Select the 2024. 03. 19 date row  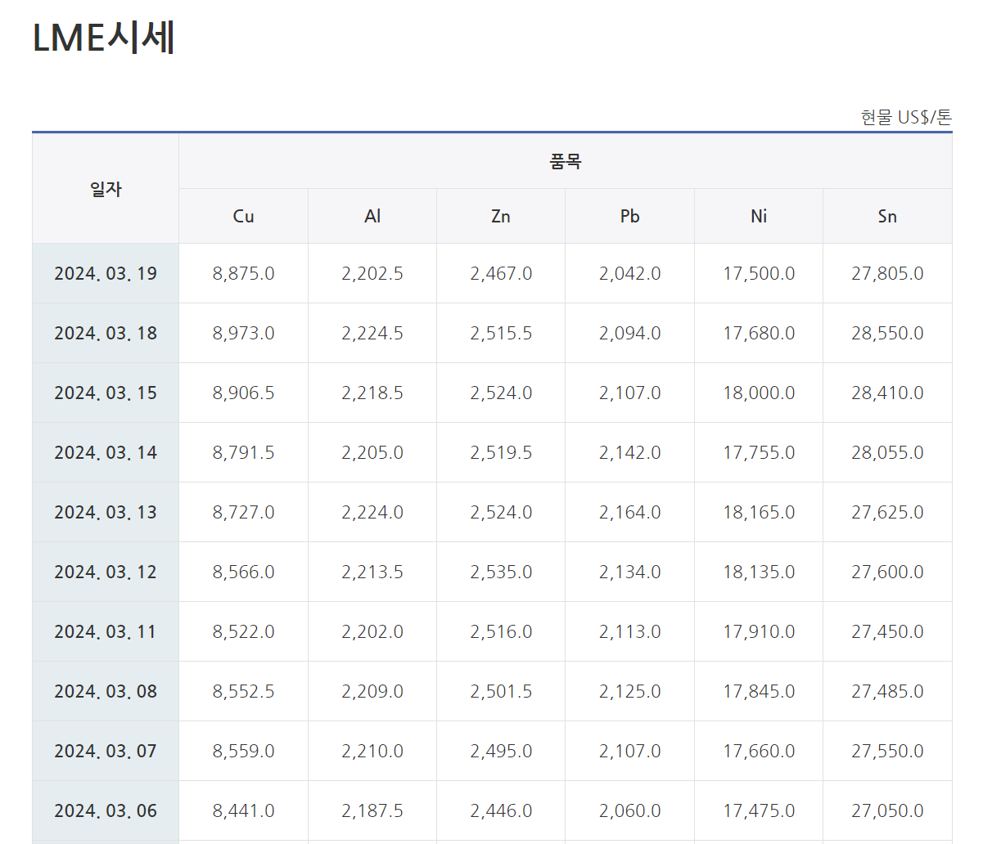tap(106, 273)
